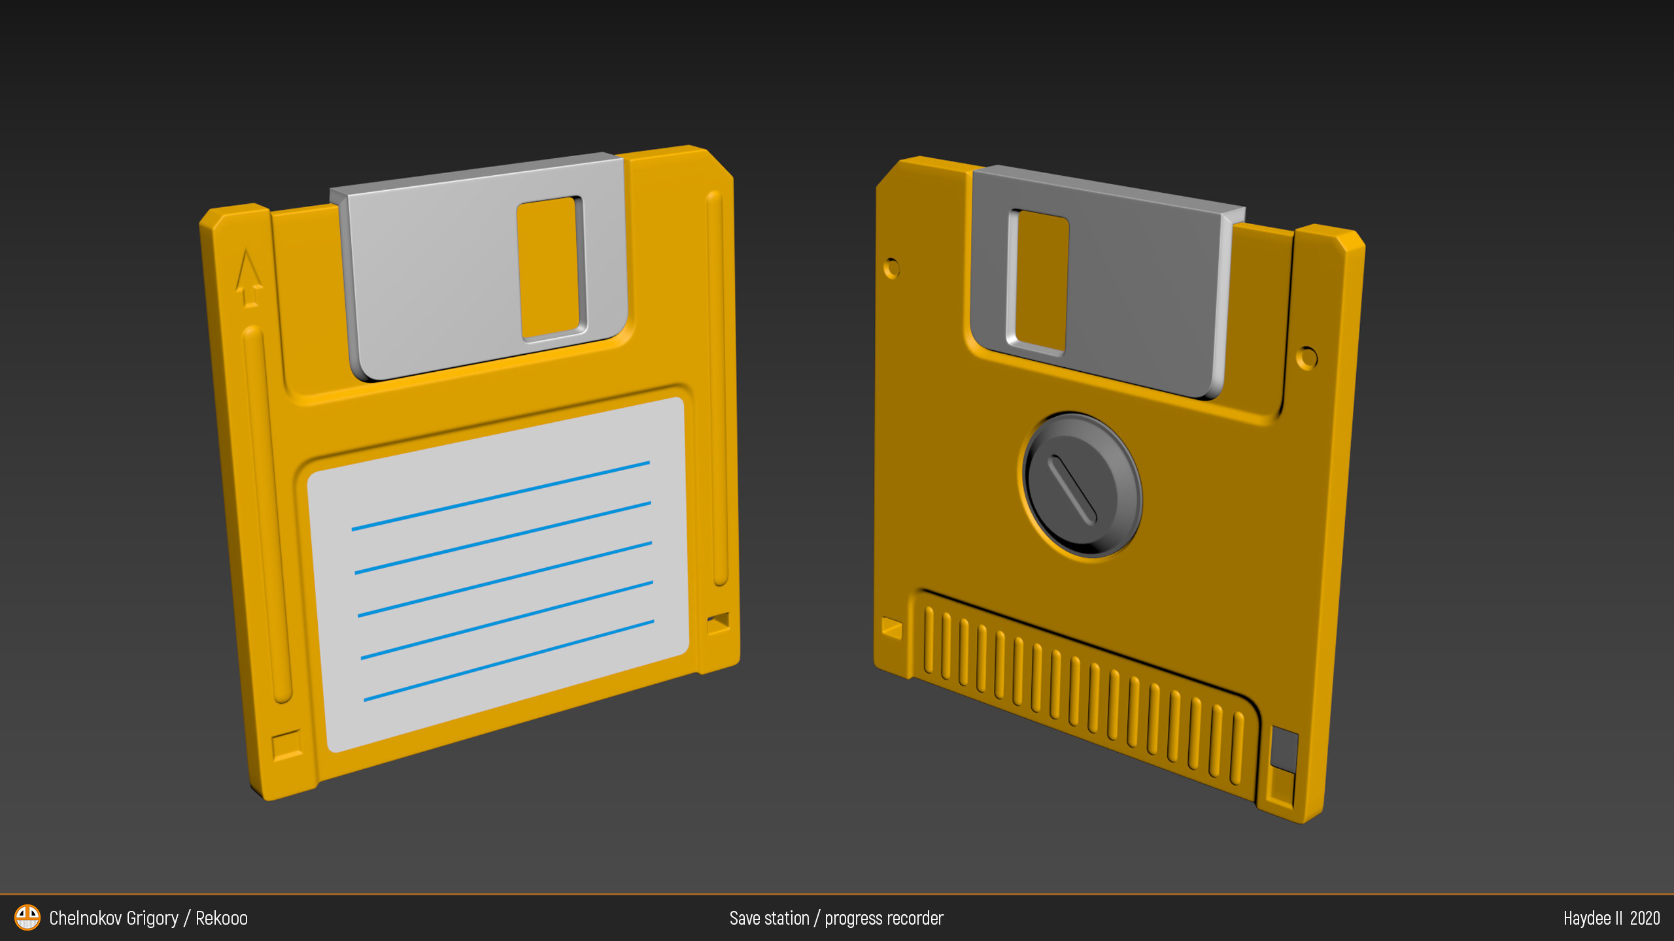Open the shutter window on the rear floppy
The image size is (1674, 941).
(1040, 281)
